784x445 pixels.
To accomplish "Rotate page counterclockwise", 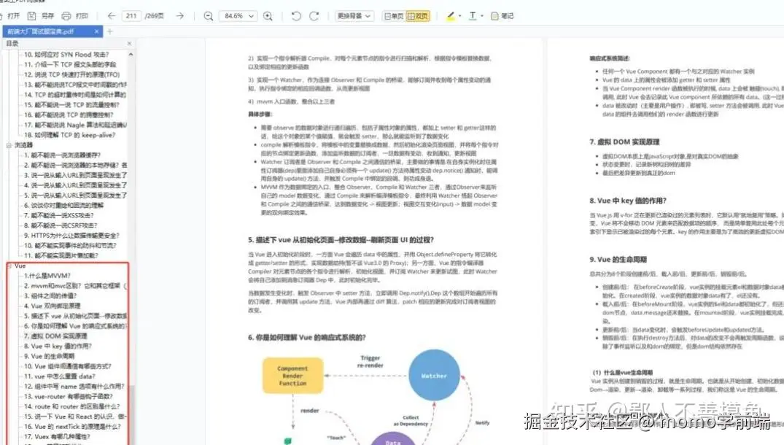I will point(296,16).
